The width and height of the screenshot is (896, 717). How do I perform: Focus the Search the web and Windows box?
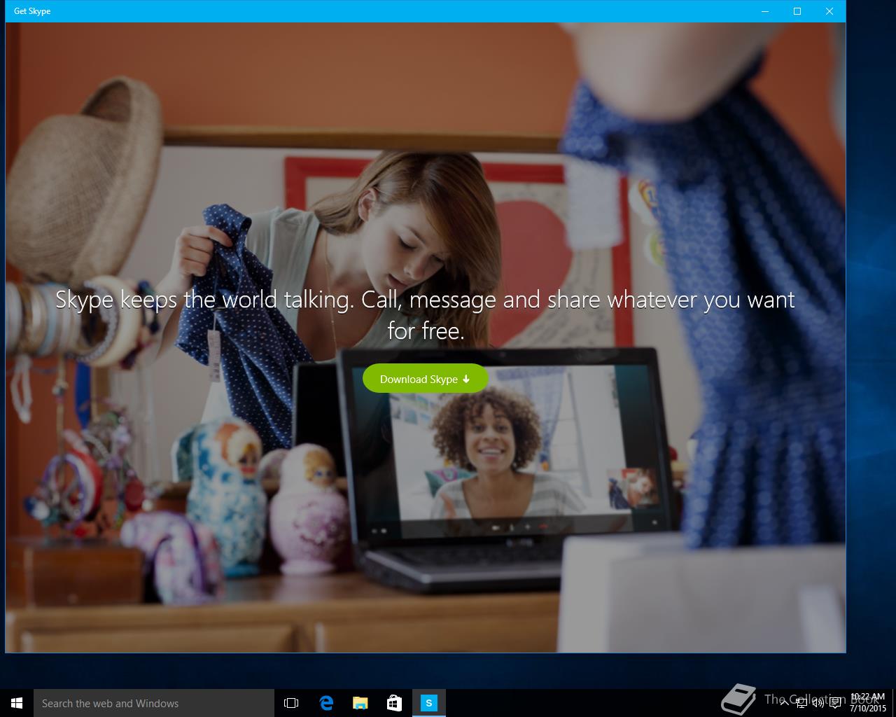coord(154,703)
